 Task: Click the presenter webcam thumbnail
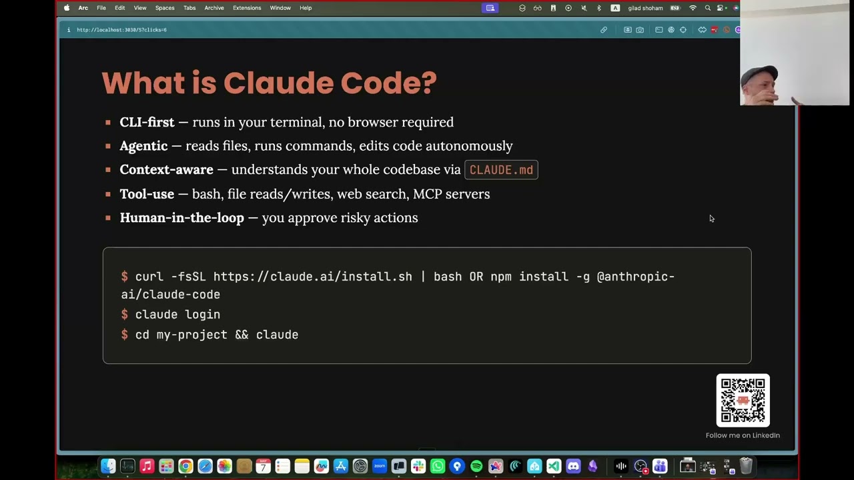click(795, 53)
